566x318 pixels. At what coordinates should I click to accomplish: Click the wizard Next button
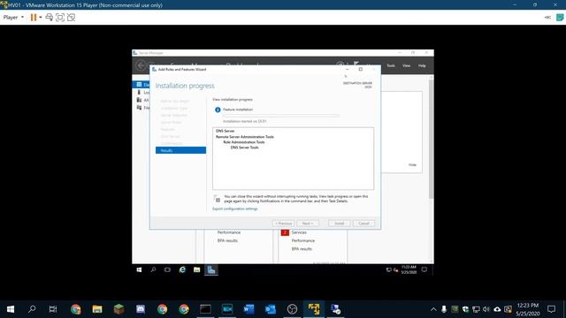[308, 223]
